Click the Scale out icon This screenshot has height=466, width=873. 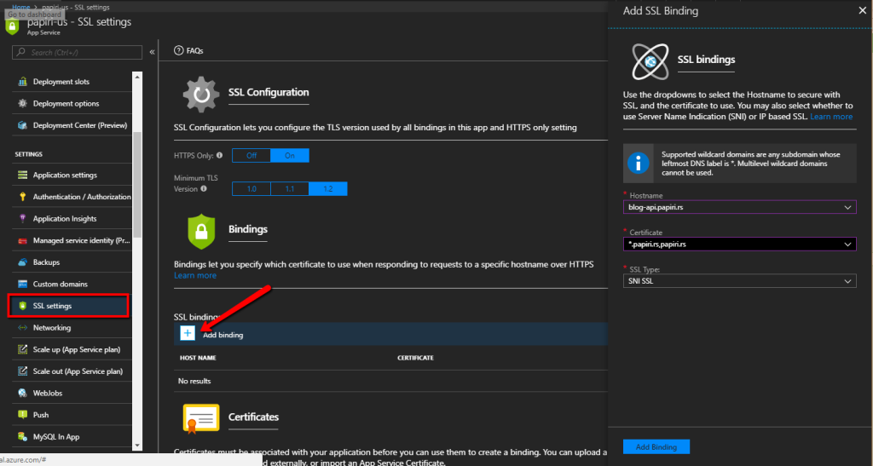[22, 371]
